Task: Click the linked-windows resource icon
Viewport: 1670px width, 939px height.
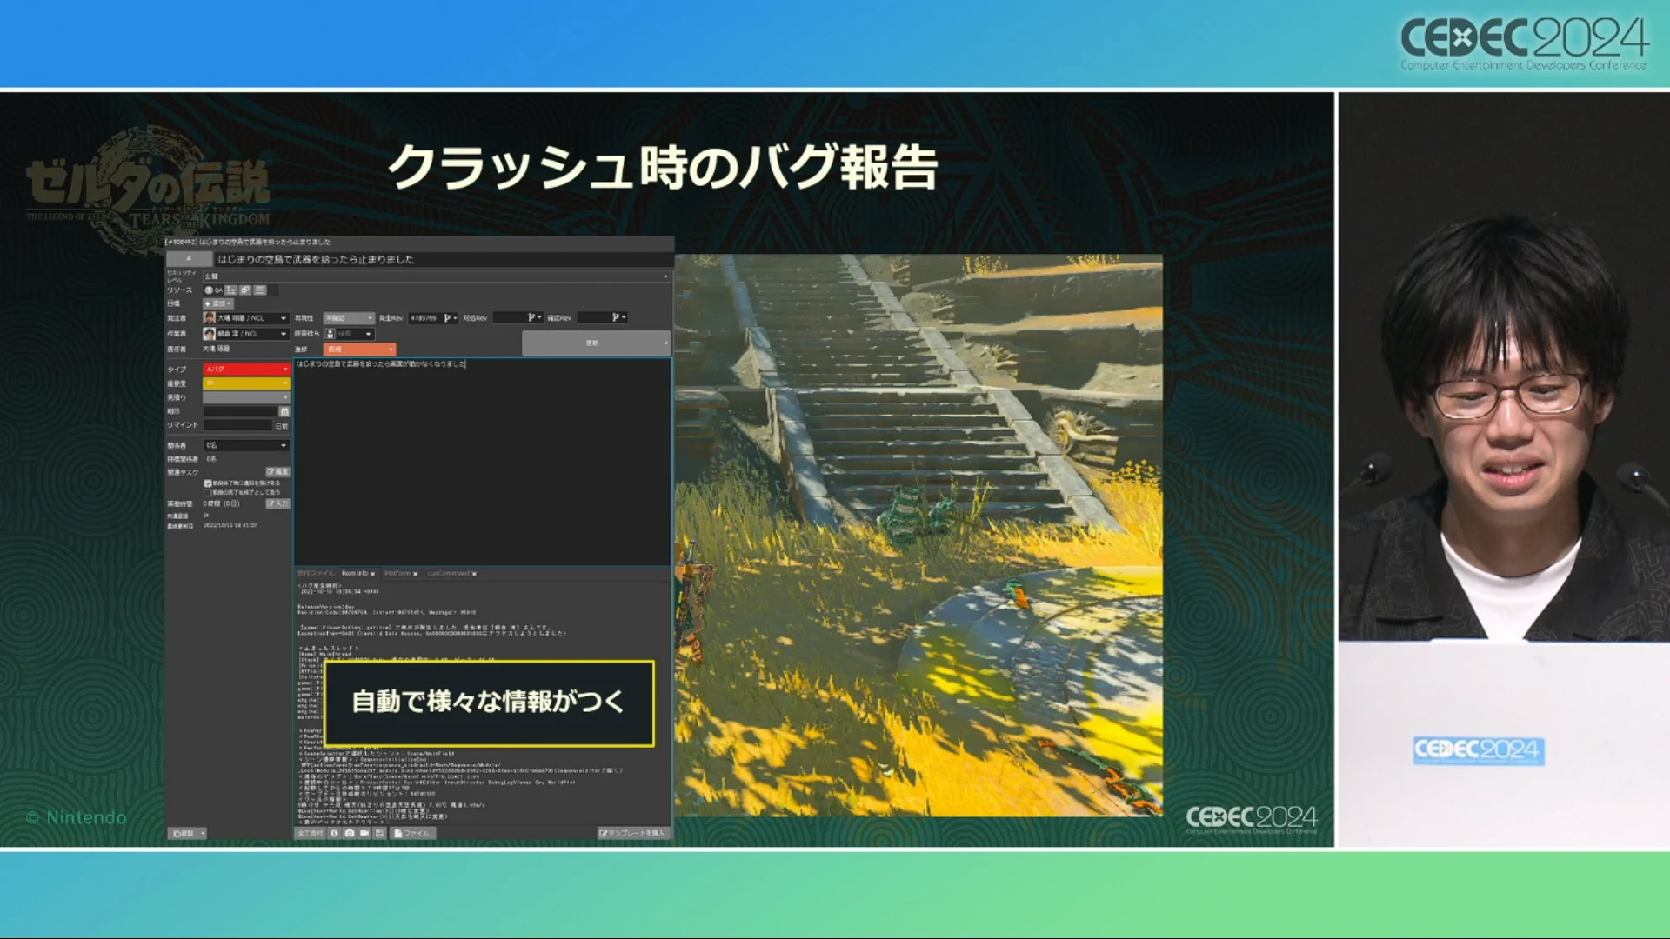Action: click(x=245, y=290)
